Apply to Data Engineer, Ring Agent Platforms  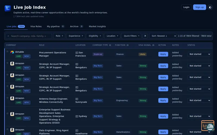[x=163, y=132]
